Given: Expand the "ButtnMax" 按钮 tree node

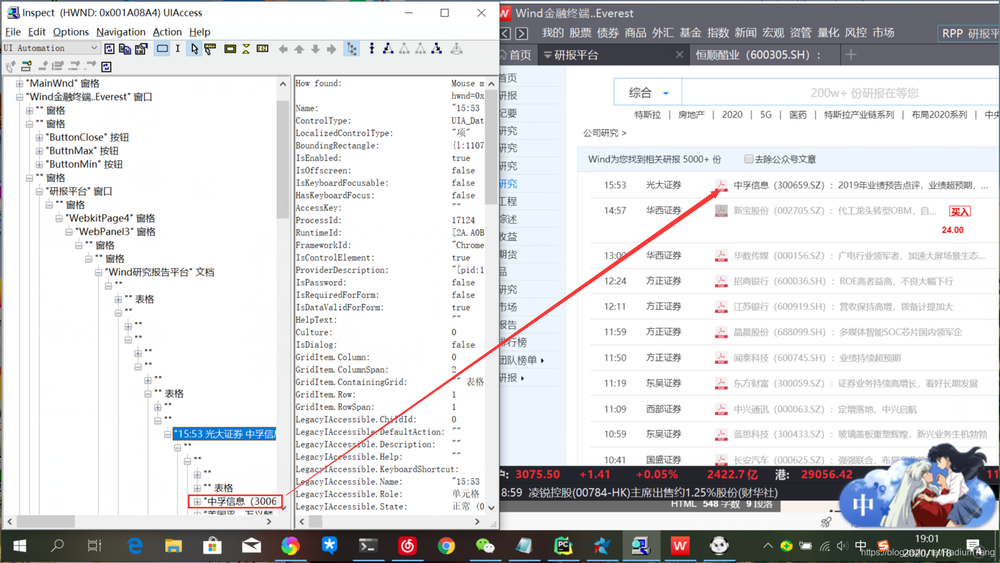Looking at the screenshot, I should pyautogui.click(x=39, y=151).
